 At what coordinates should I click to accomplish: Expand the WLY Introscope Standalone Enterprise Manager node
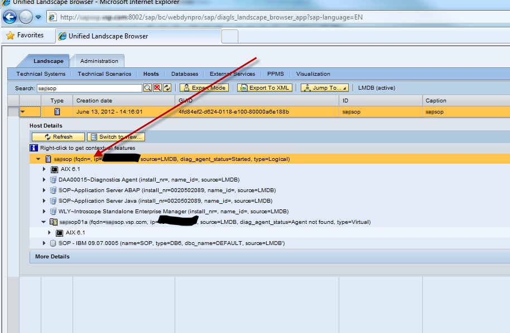[44, 211]
